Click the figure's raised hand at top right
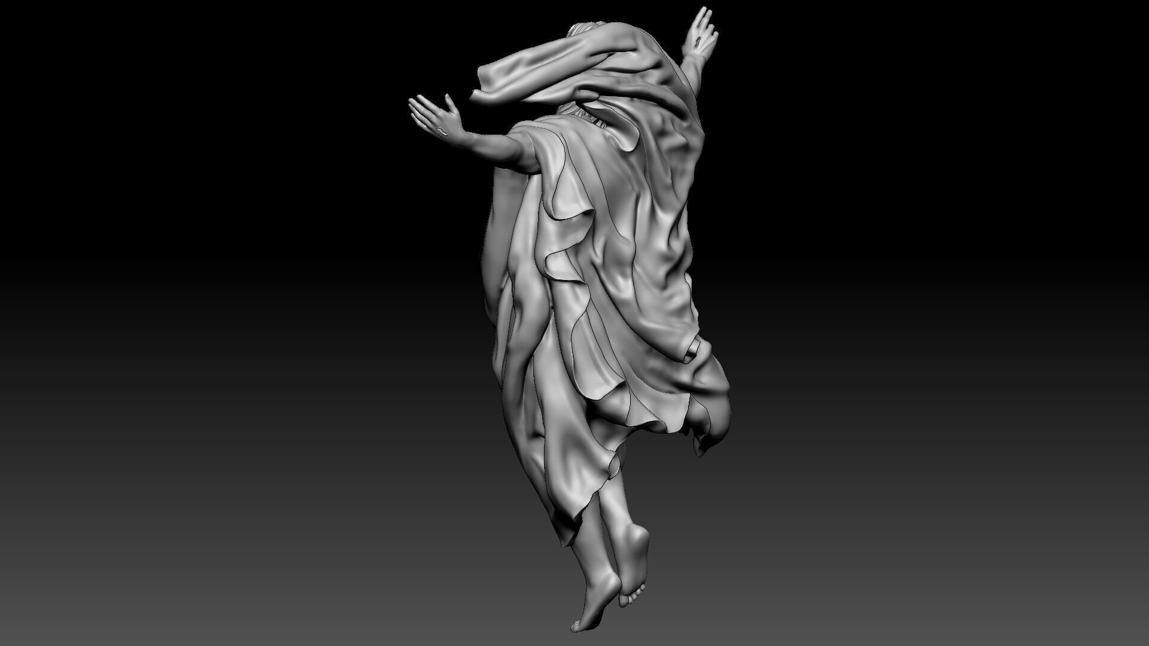 (x=701, y=32)
